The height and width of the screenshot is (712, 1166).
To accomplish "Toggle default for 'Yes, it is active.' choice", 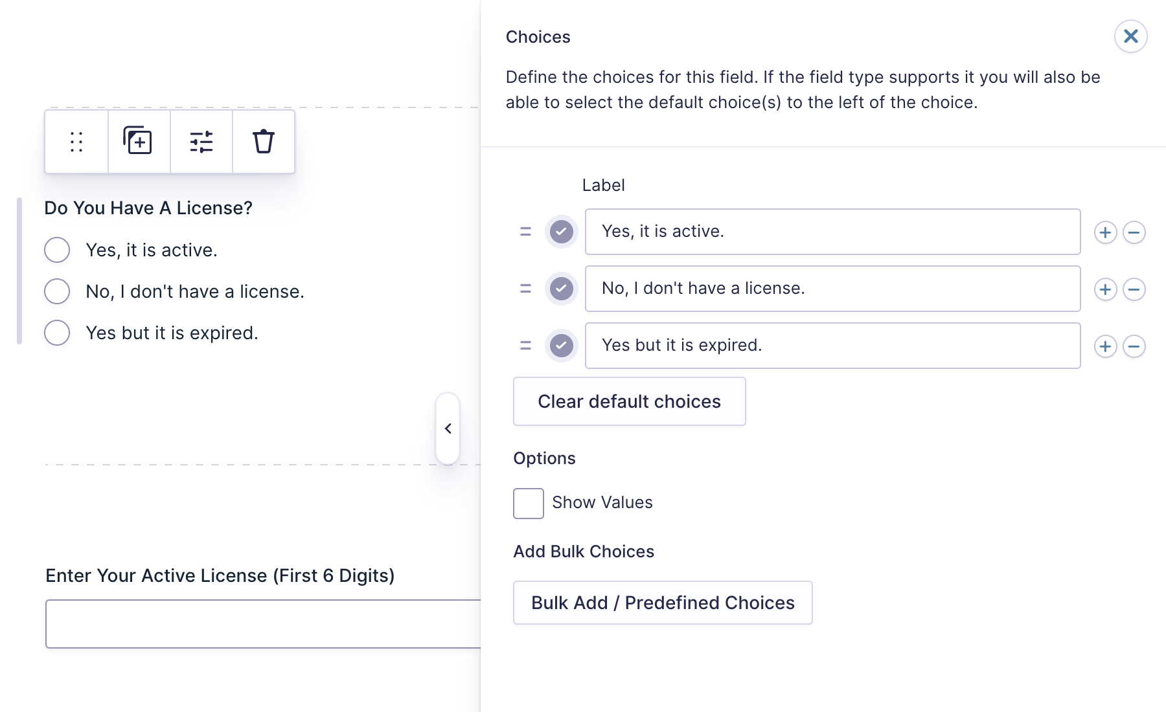I will 561,232.
